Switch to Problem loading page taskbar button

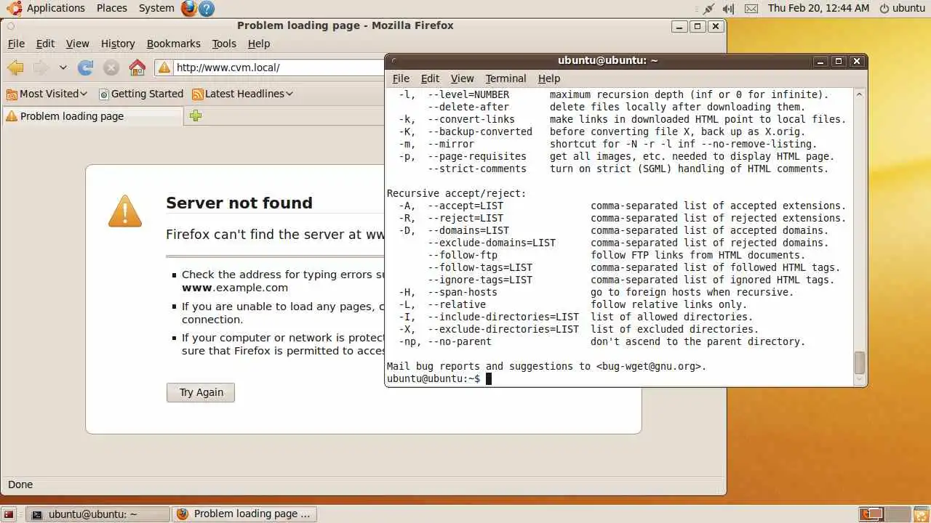point(243,514)
